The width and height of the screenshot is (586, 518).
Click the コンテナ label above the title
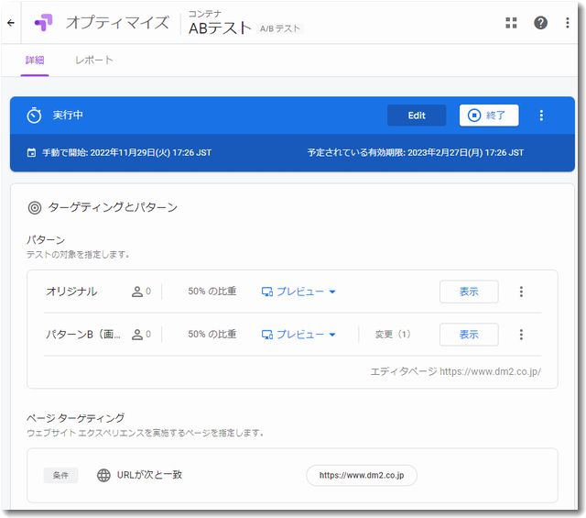pyautogui.click(x=205, y=14)
